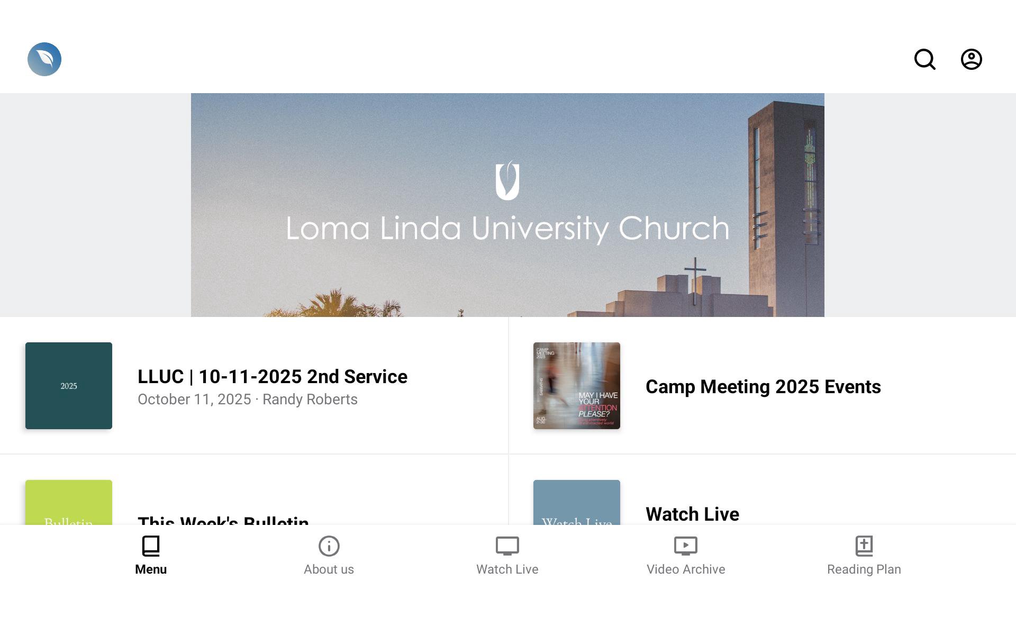Image resolution: width=1016 pixels, height=635 pixels.
Task: Switch to the About us tab label
Action: [329, 569]
